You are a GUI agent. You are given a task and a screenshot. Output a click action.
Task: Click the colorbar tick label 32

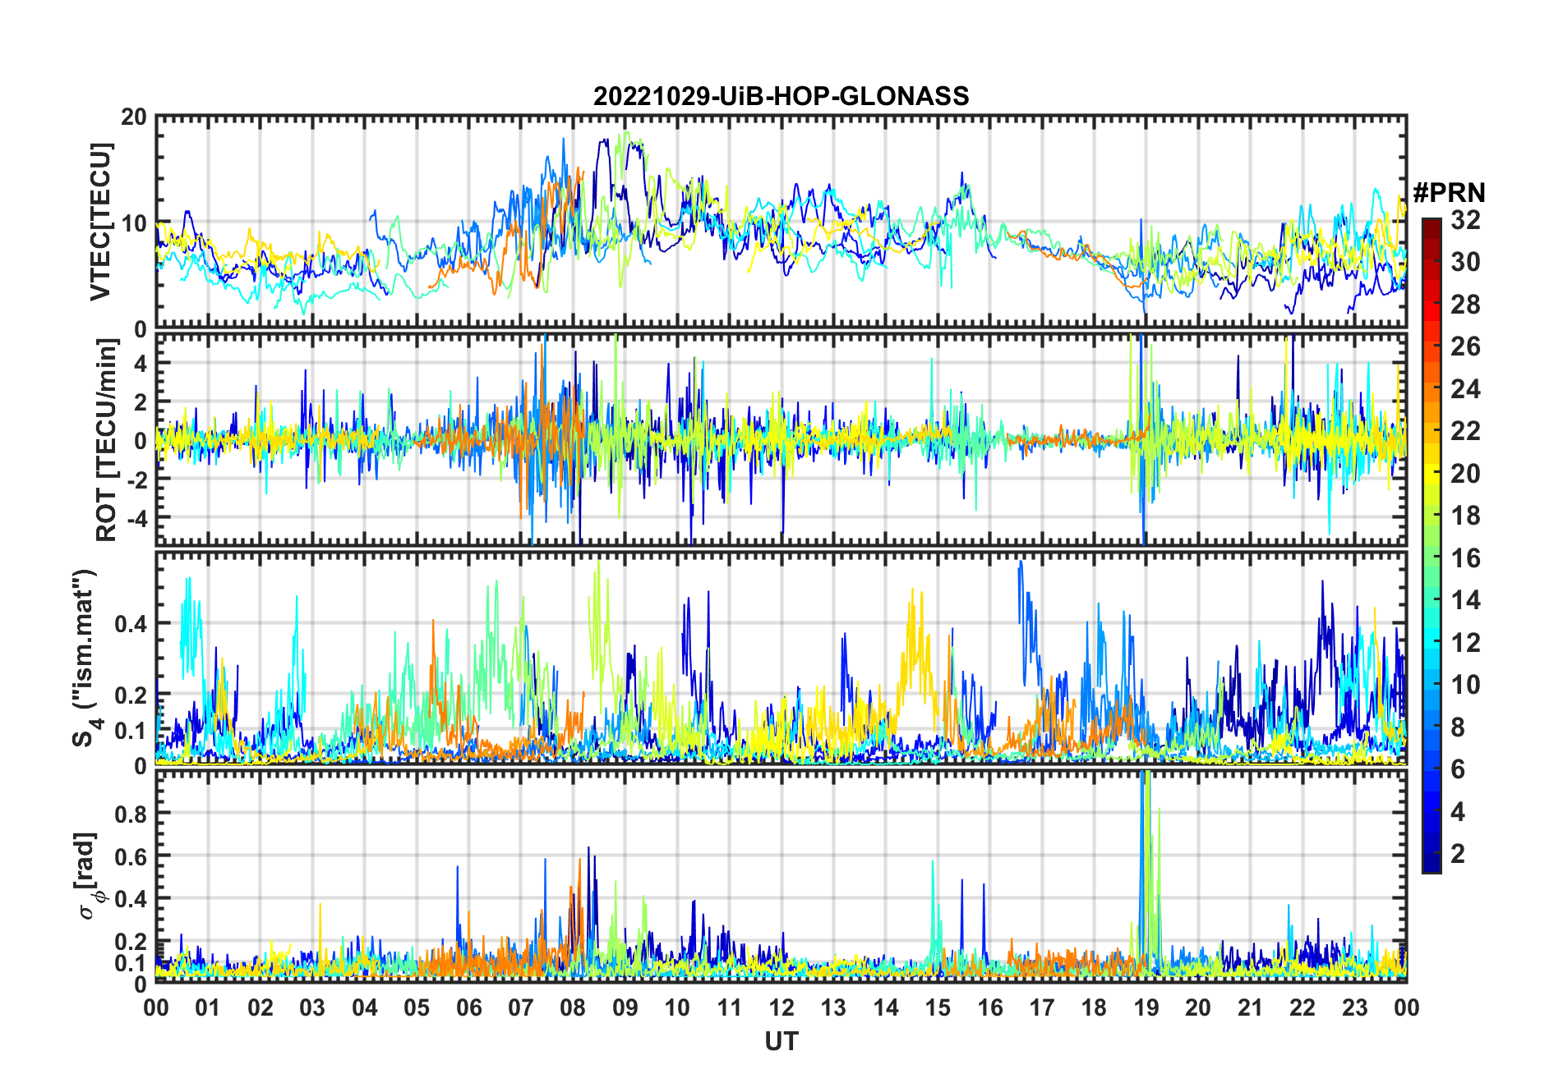[1465, 219]
